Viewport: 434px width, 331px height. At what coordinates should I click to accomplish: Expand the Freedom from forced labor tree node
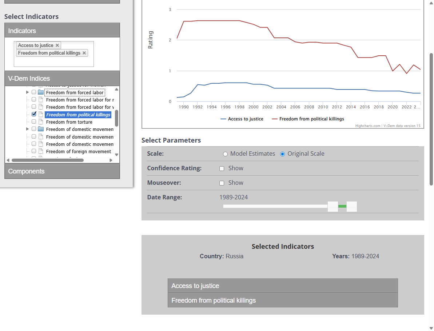[27, 92]
